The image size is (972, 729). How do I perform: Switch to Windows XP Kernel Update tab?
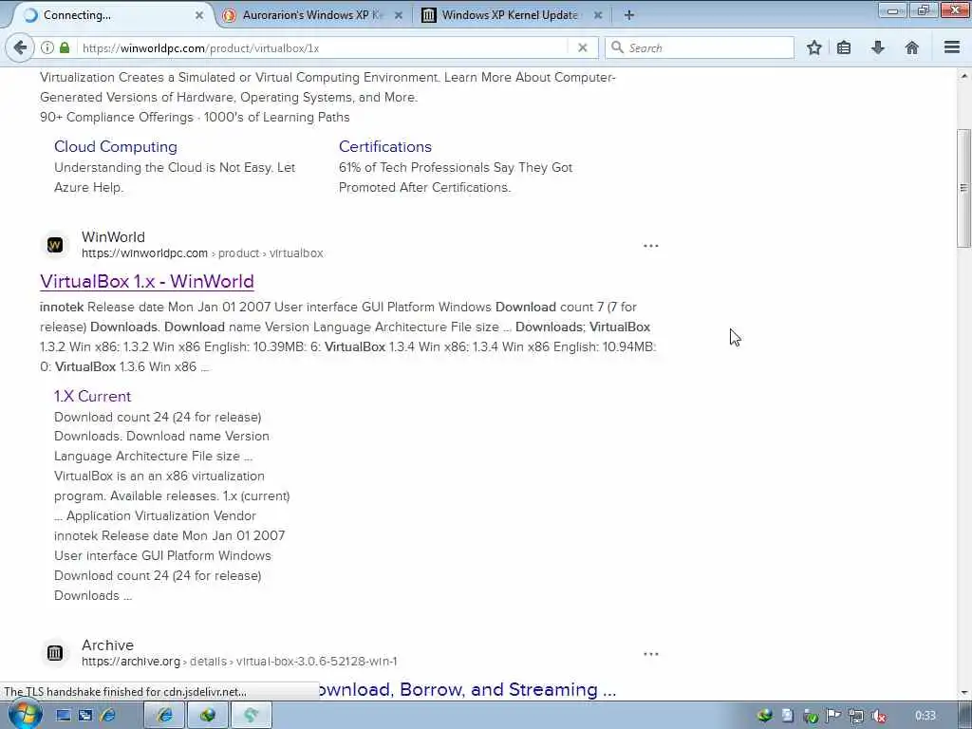(510, 15)
